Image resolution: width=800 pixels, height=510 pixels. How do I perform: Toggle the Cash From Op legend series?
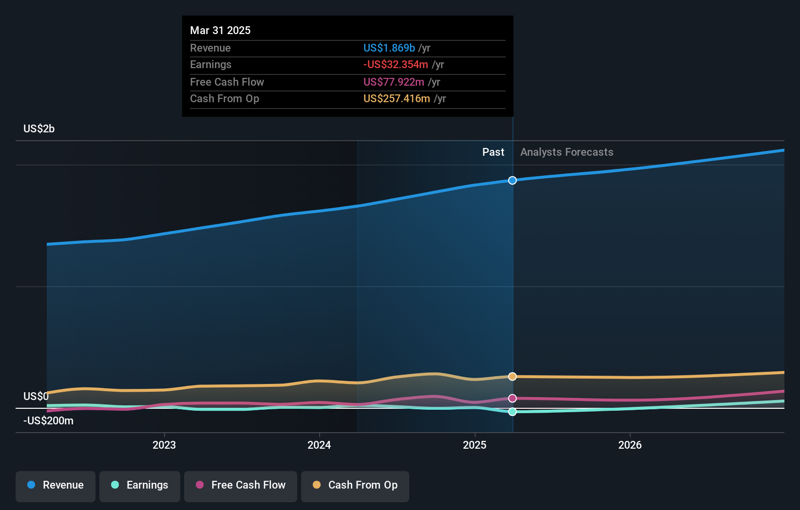[x=355, y=486]
